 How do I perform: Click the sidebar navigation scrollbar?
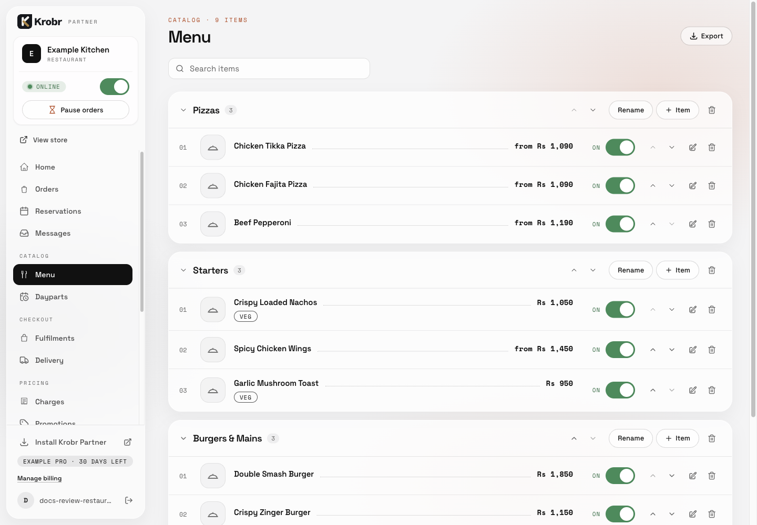point(142,231)
